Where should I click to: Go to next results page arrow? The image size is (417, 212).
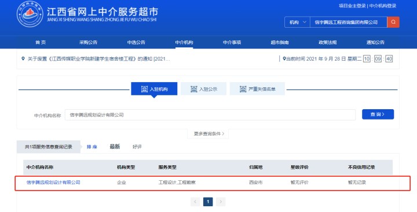(221, 202)
